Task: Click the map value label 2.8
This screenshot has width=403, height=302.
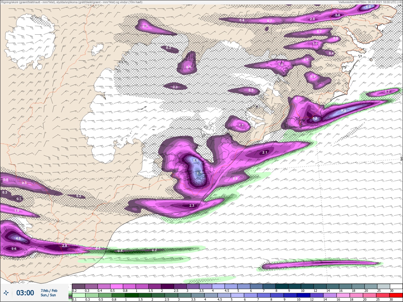Action: coord(65,246)
